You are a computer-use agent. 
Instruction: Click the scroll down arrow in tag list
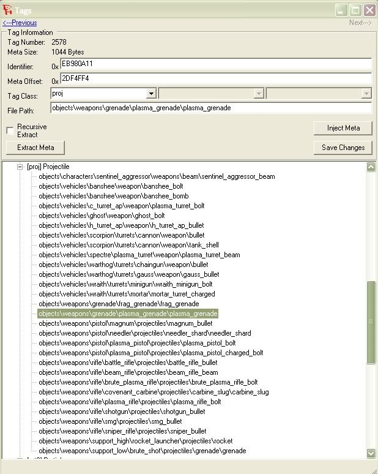(x=371, y=453)
